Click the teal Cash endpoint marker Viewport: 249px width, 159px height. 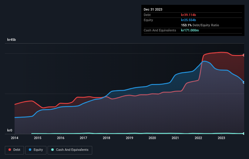244,134
